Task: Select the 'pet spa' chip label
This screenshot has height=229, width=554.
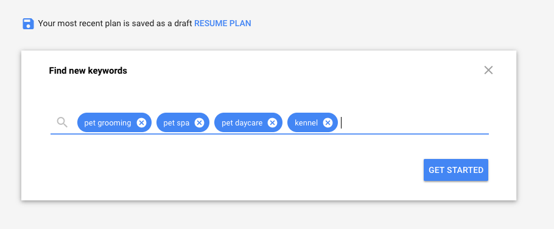Action: [x=177, y=123]
